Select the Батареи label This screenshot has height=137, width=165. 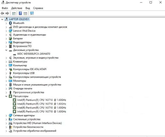click(18, 39)
